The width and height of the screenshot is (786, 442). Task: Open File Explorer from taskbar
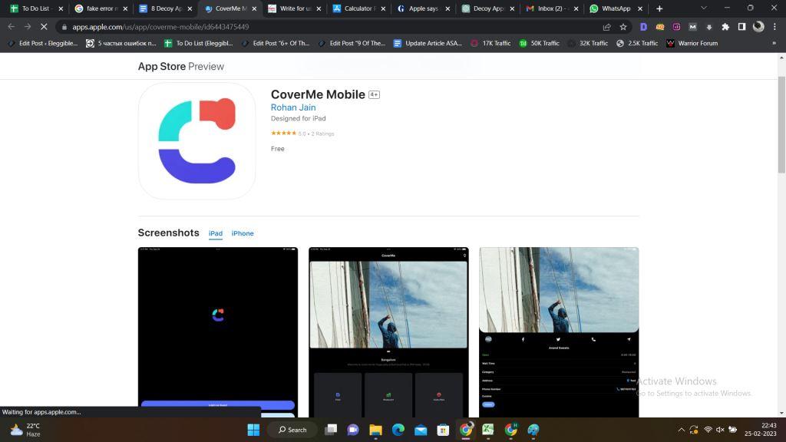pyautogui.click(x=375, y=430)
